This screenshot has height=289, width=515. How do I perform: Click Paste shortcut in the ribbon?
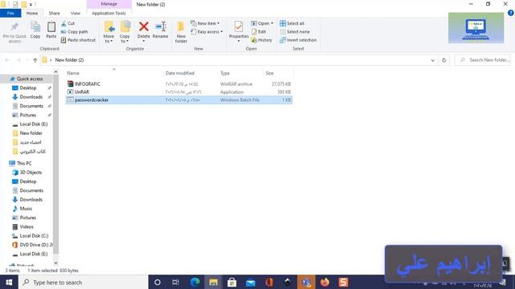pyautogui.click(x=78, y=40)
